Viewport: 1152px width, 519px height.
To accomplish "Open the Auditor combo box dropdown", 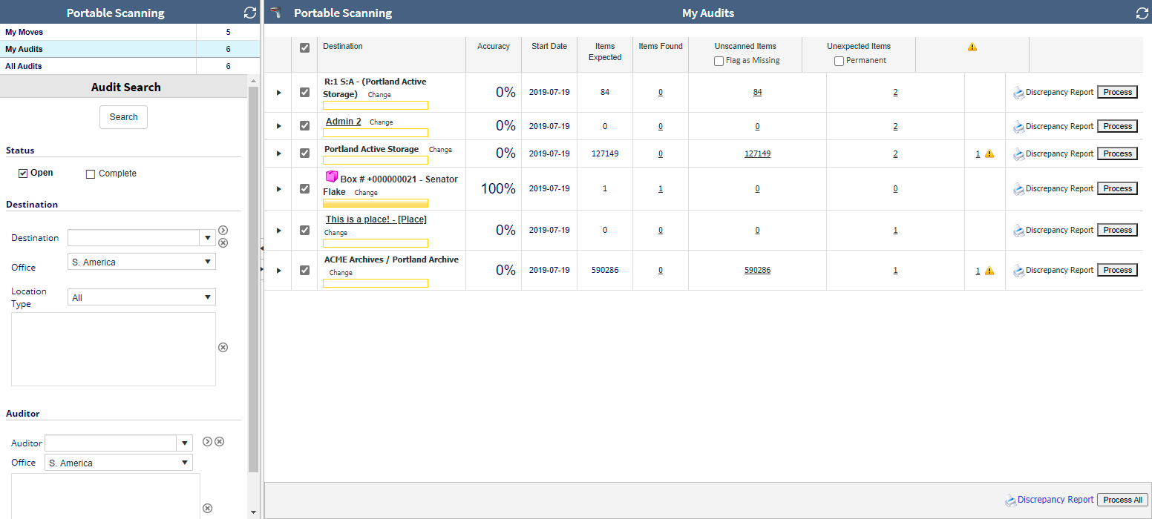I will (185, 443).
